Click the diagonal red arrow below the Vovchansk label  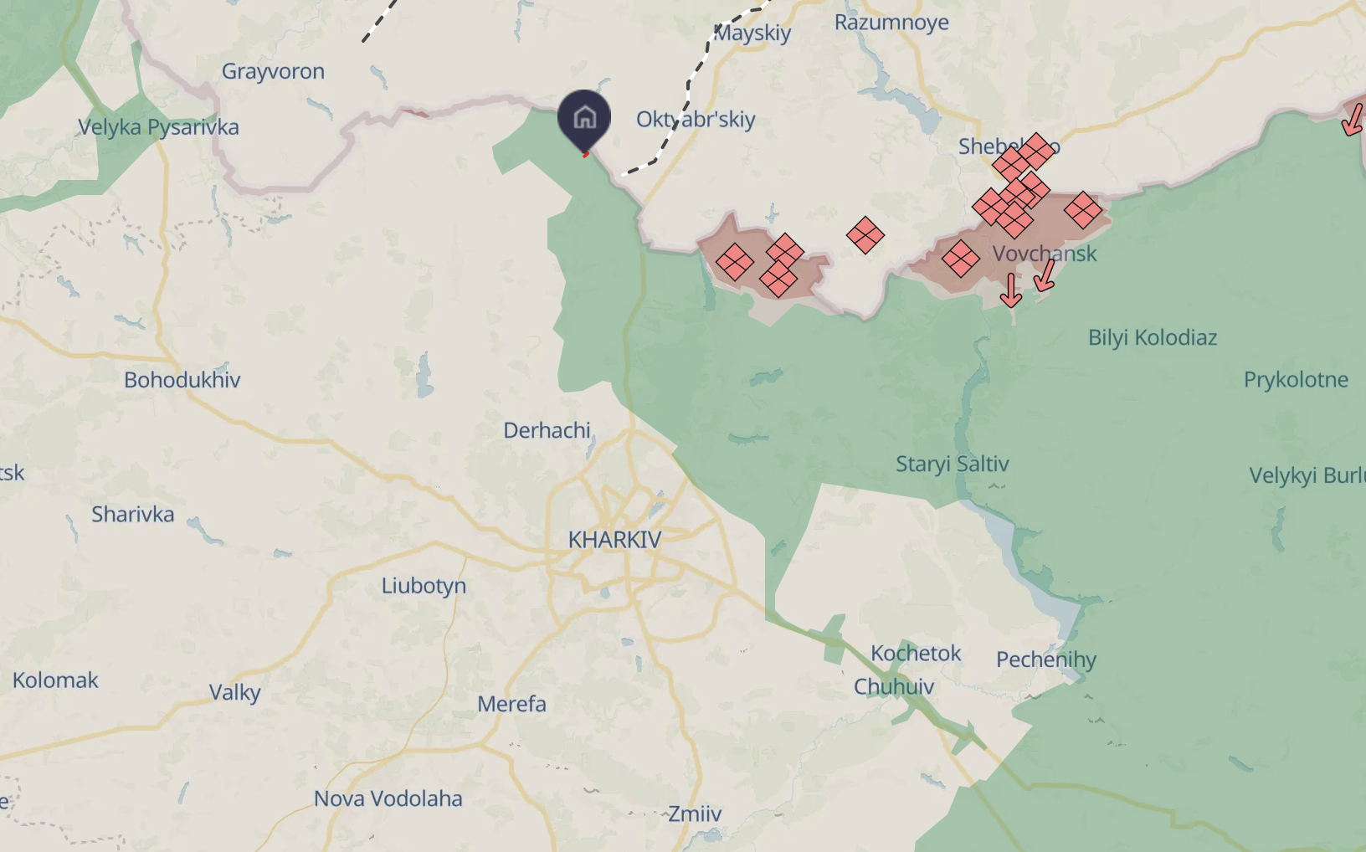point(1045,275)
